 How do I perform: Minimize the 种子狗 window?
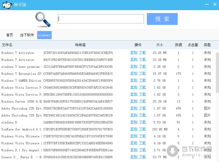207,4
